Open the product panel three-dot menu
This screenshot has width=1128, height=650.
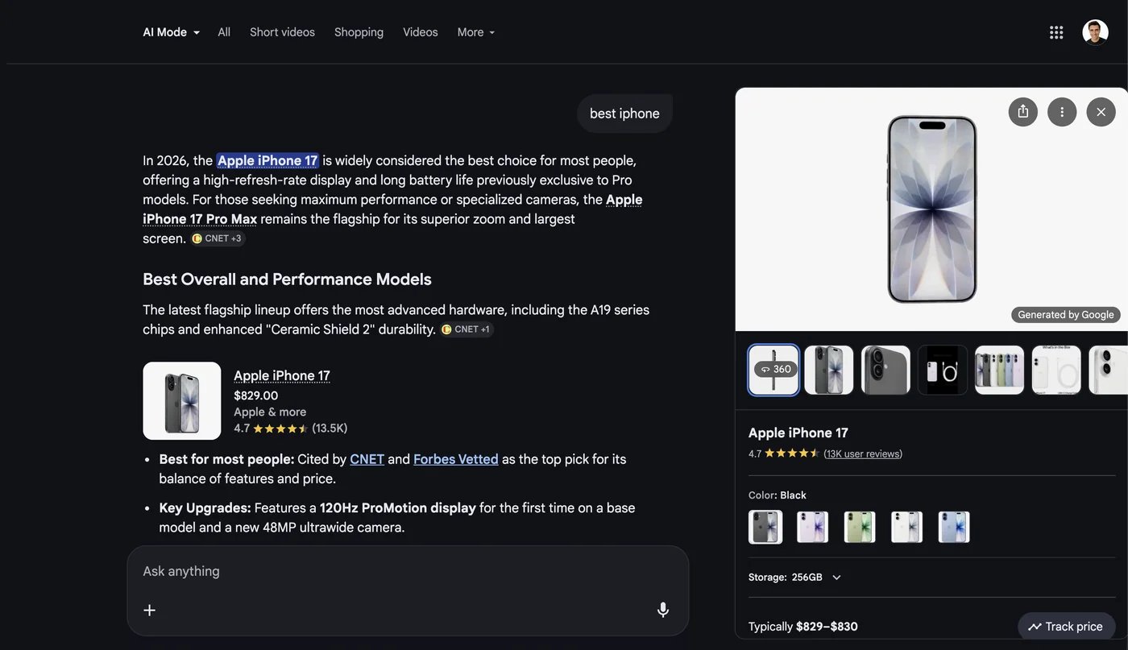coord(1062,112)
